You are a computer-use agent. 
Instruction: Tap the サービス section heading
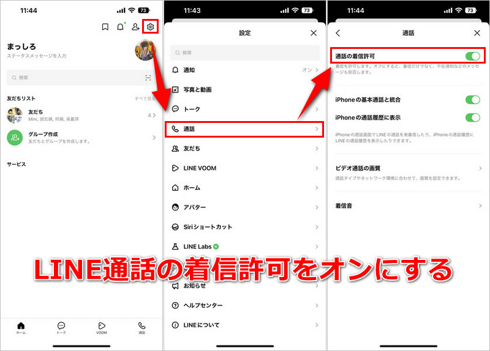click(x=17, y=164)
